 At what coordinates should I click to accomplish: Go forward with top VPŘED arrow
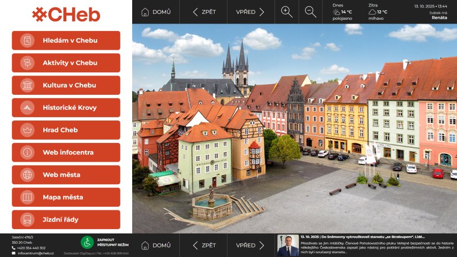(x=250, y=12)
